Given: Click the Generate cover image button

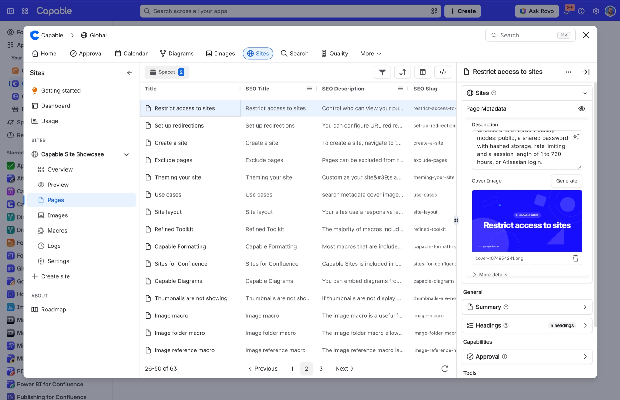Looking at the screenshot, I should 567,181.
